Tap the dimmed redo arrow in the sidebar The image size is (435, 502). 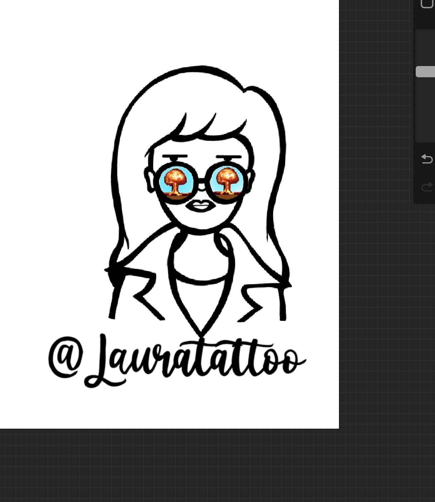tap(427, 187)
